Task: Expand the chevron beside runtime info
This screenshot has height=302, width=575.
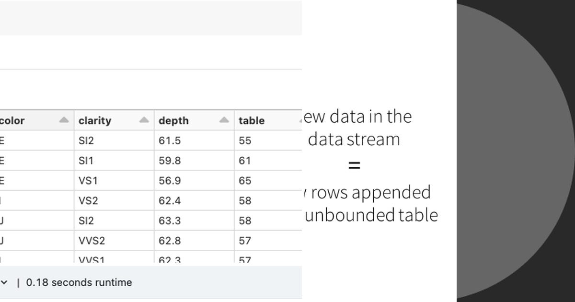Action: point(4,283)
